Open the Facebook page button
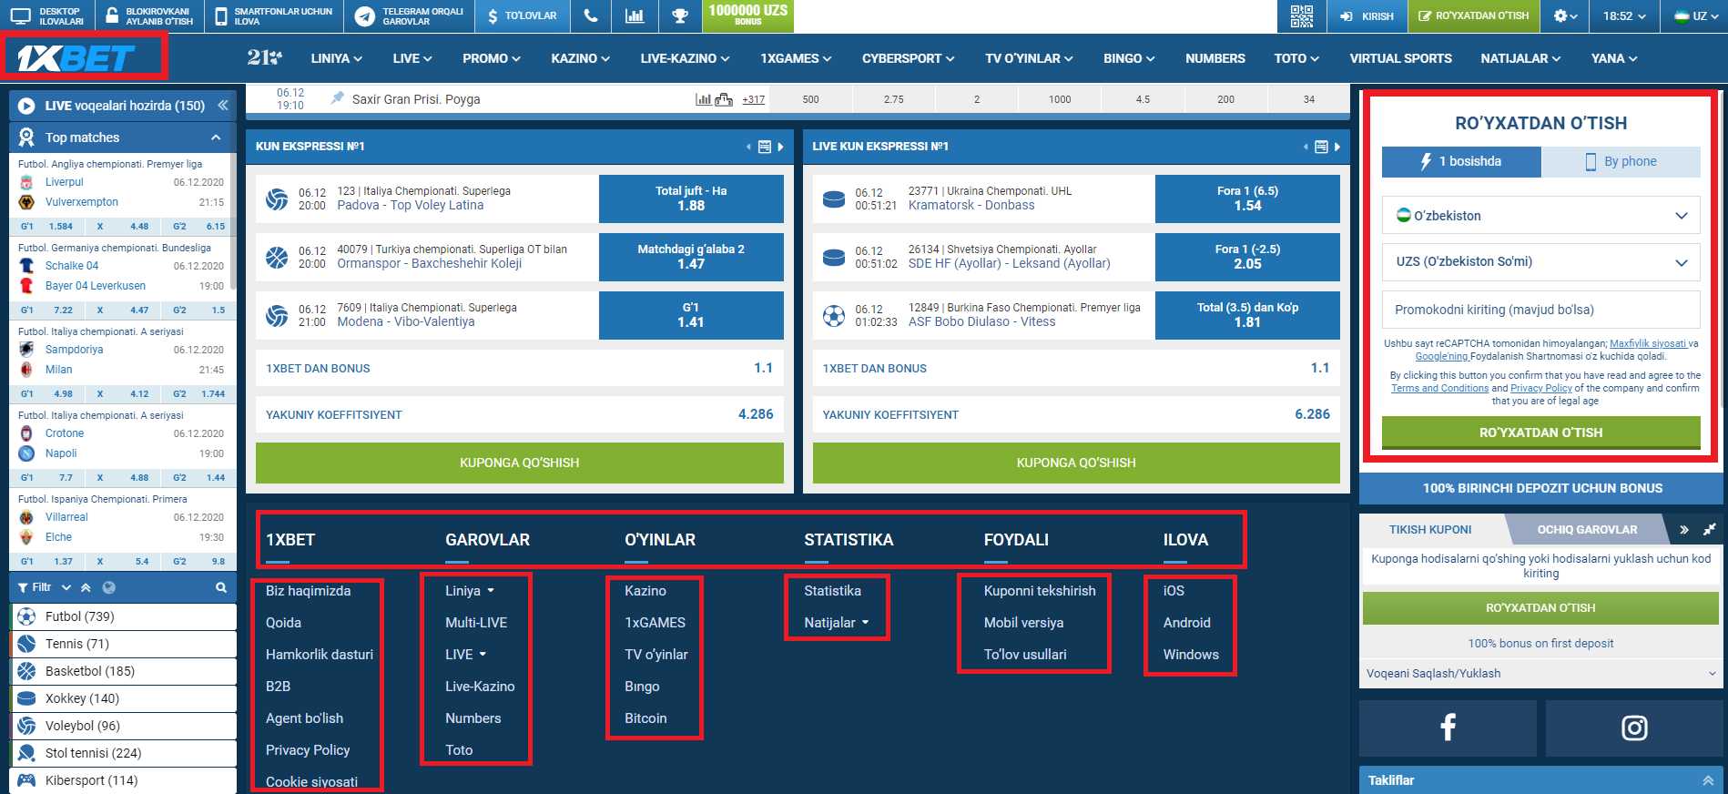This screenshot has height=794, width=1728. pos(1448,728)
